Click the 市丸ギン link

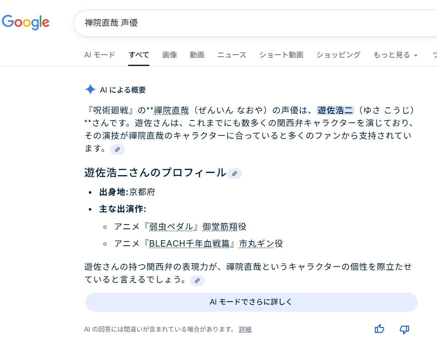coord(256,244)
